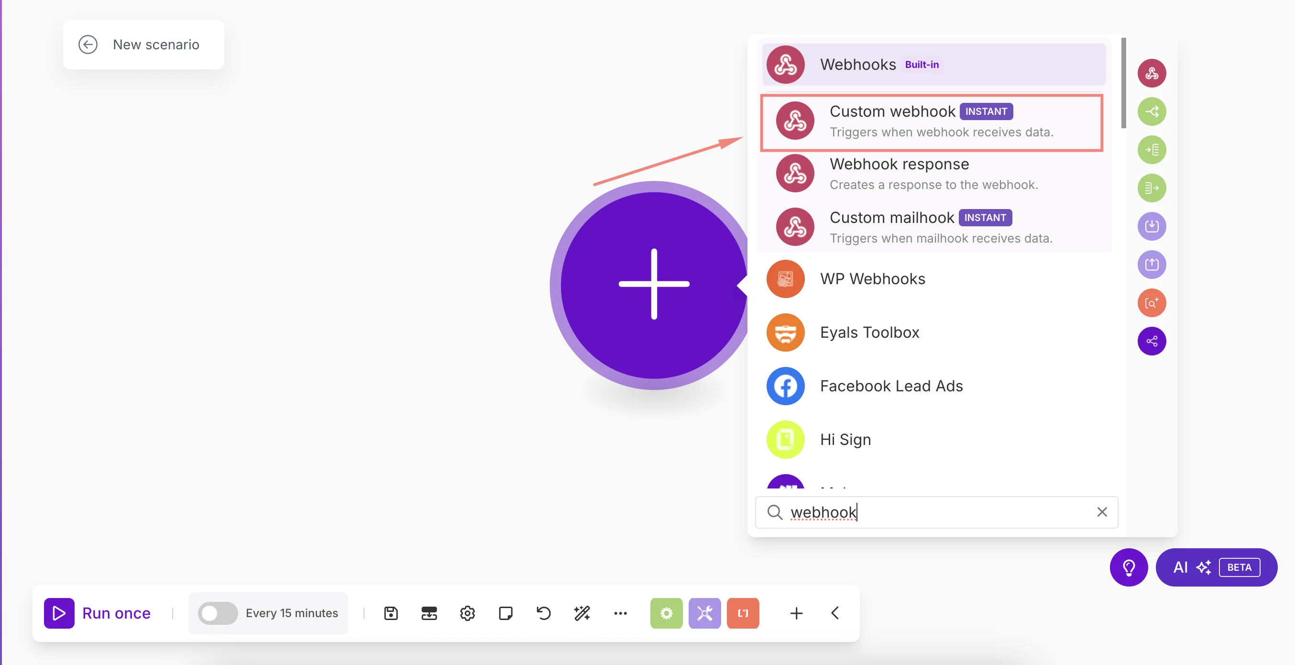Rename the New scenario title

(156, 45)
